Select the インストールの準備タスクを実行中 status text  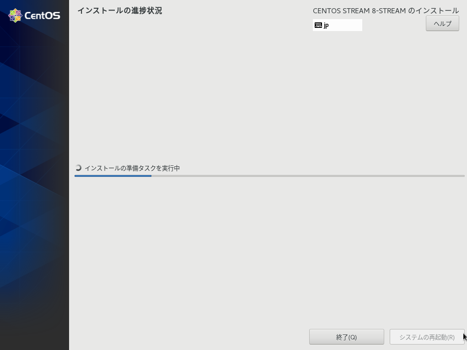coord(132,168)
